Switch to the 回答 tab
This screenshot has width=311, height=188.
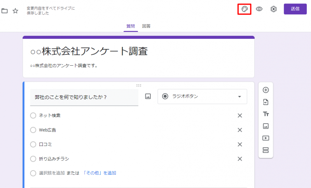coord(146,26)
